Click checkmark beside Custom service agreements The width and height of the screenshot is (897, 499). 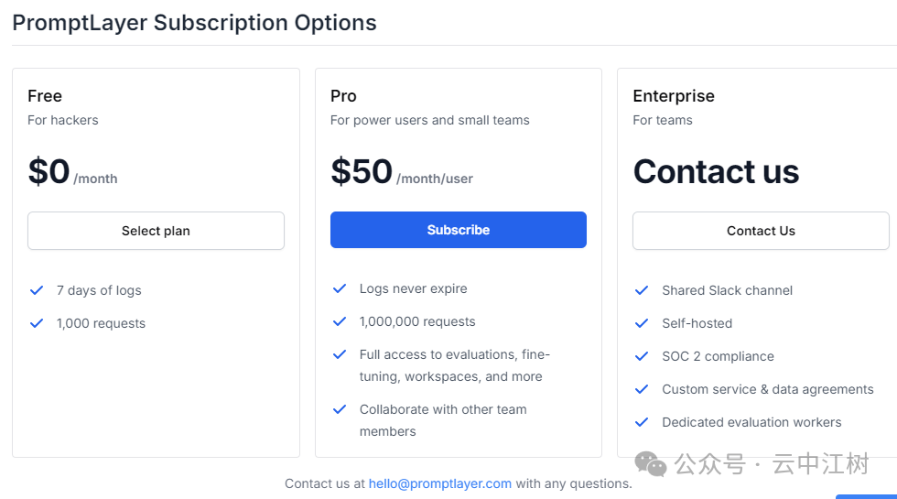(642, 389)
